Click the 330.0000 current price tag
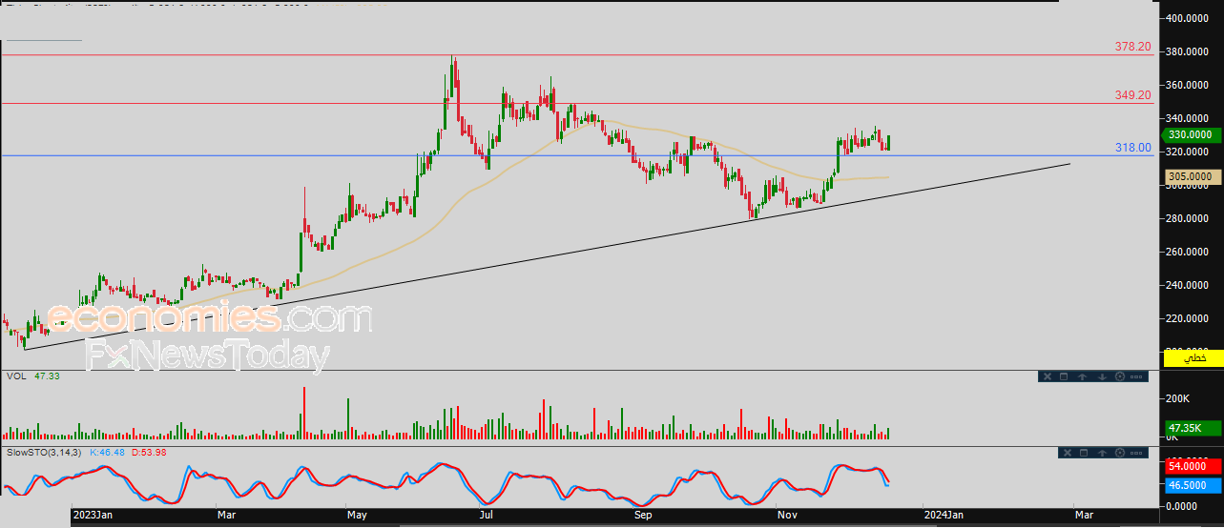Screen dimensions: 1224x528 pos(1193,135)
